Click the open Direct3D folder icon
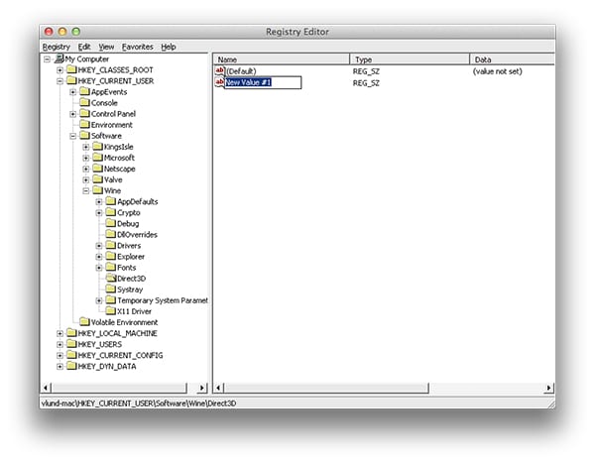 tap(111, 279)
